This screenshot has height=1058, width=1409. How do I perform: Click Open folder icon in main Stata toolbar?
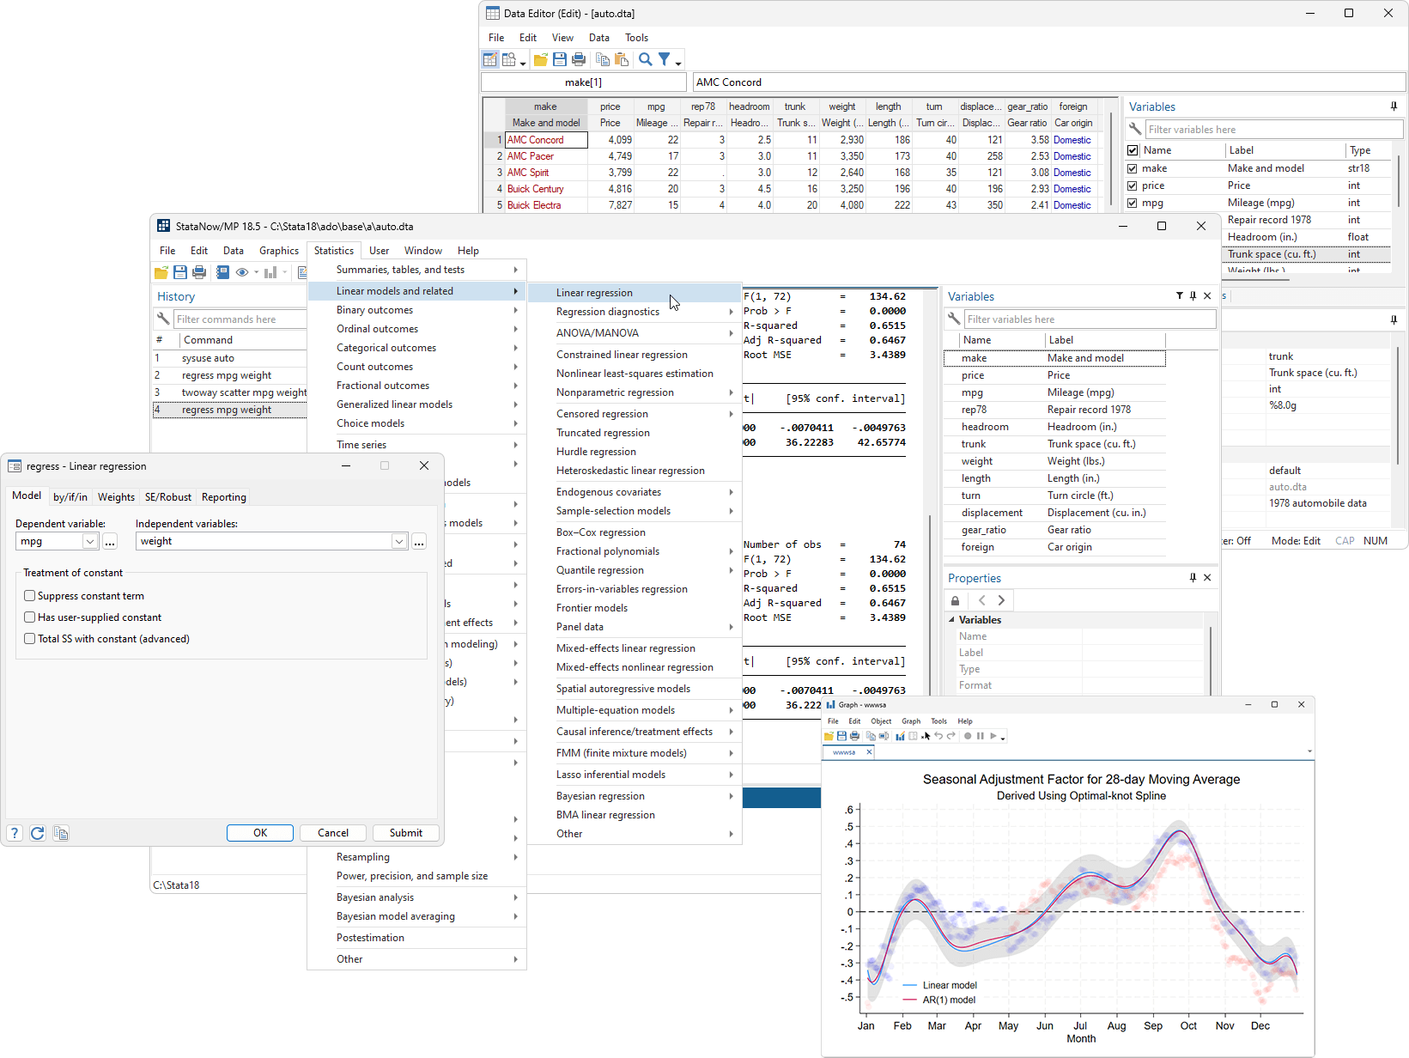161,272
